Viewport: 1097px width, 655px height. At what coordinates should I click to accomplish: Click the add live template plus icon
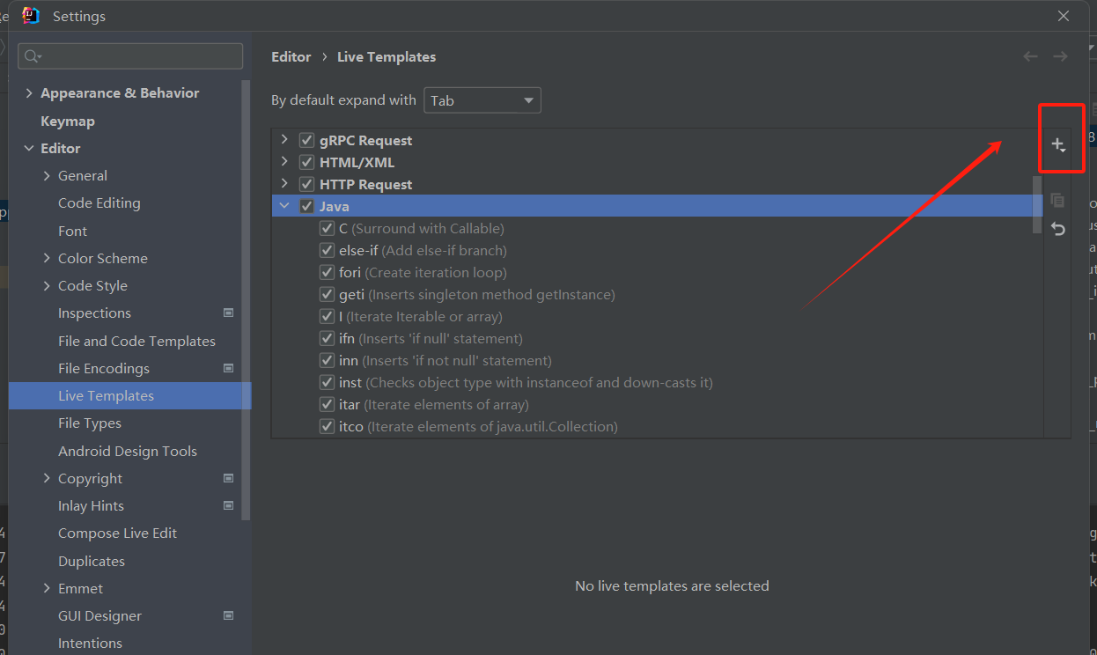click(x=1057, y=144)
